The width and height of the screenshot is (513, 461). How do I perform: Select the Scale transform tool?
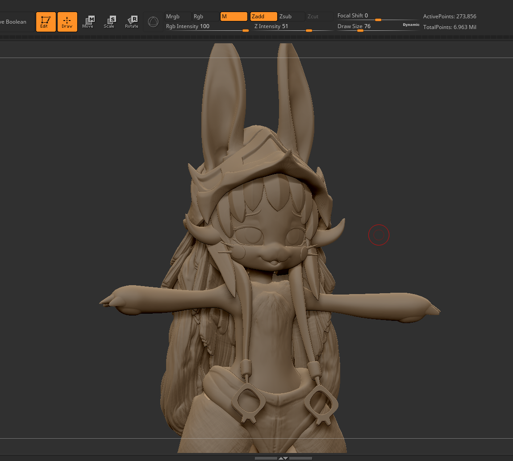point(109,22)
